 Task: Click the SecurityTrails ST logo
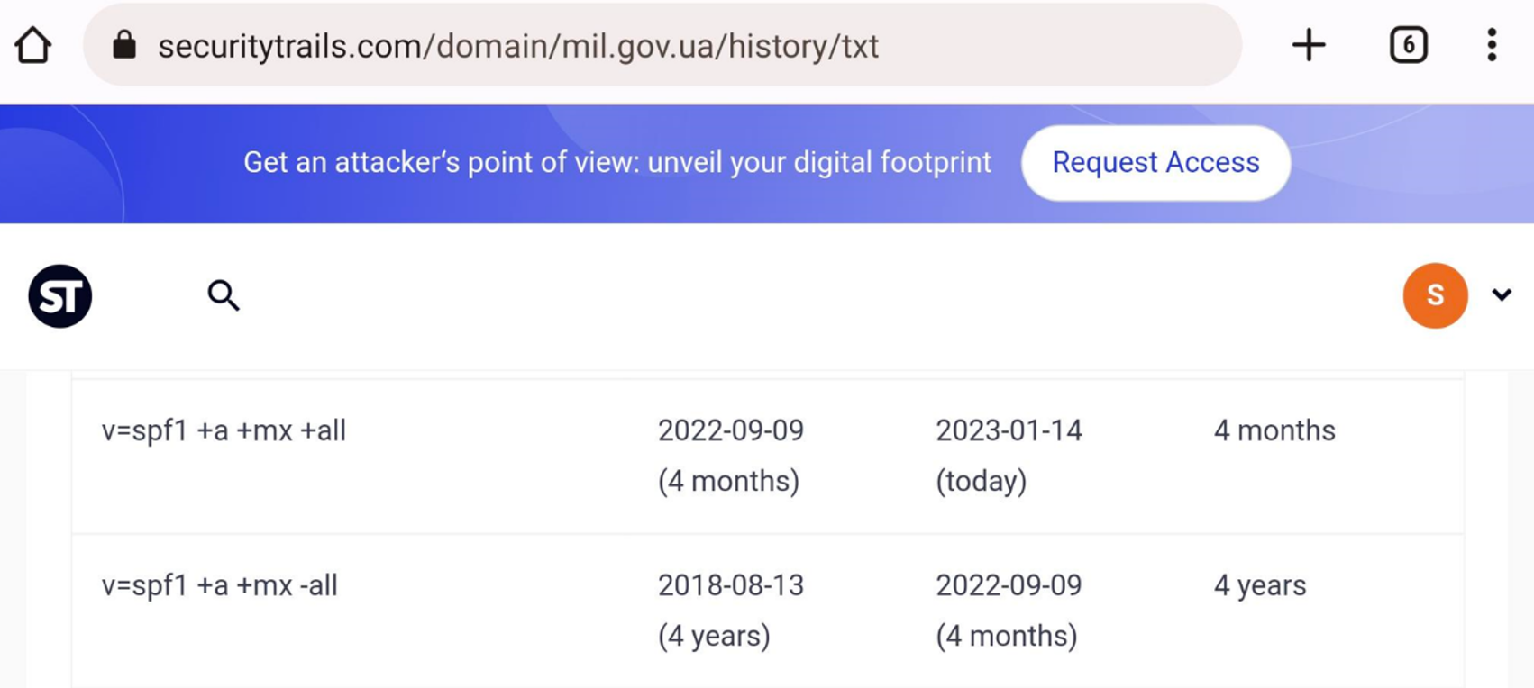tap(60, 295)
